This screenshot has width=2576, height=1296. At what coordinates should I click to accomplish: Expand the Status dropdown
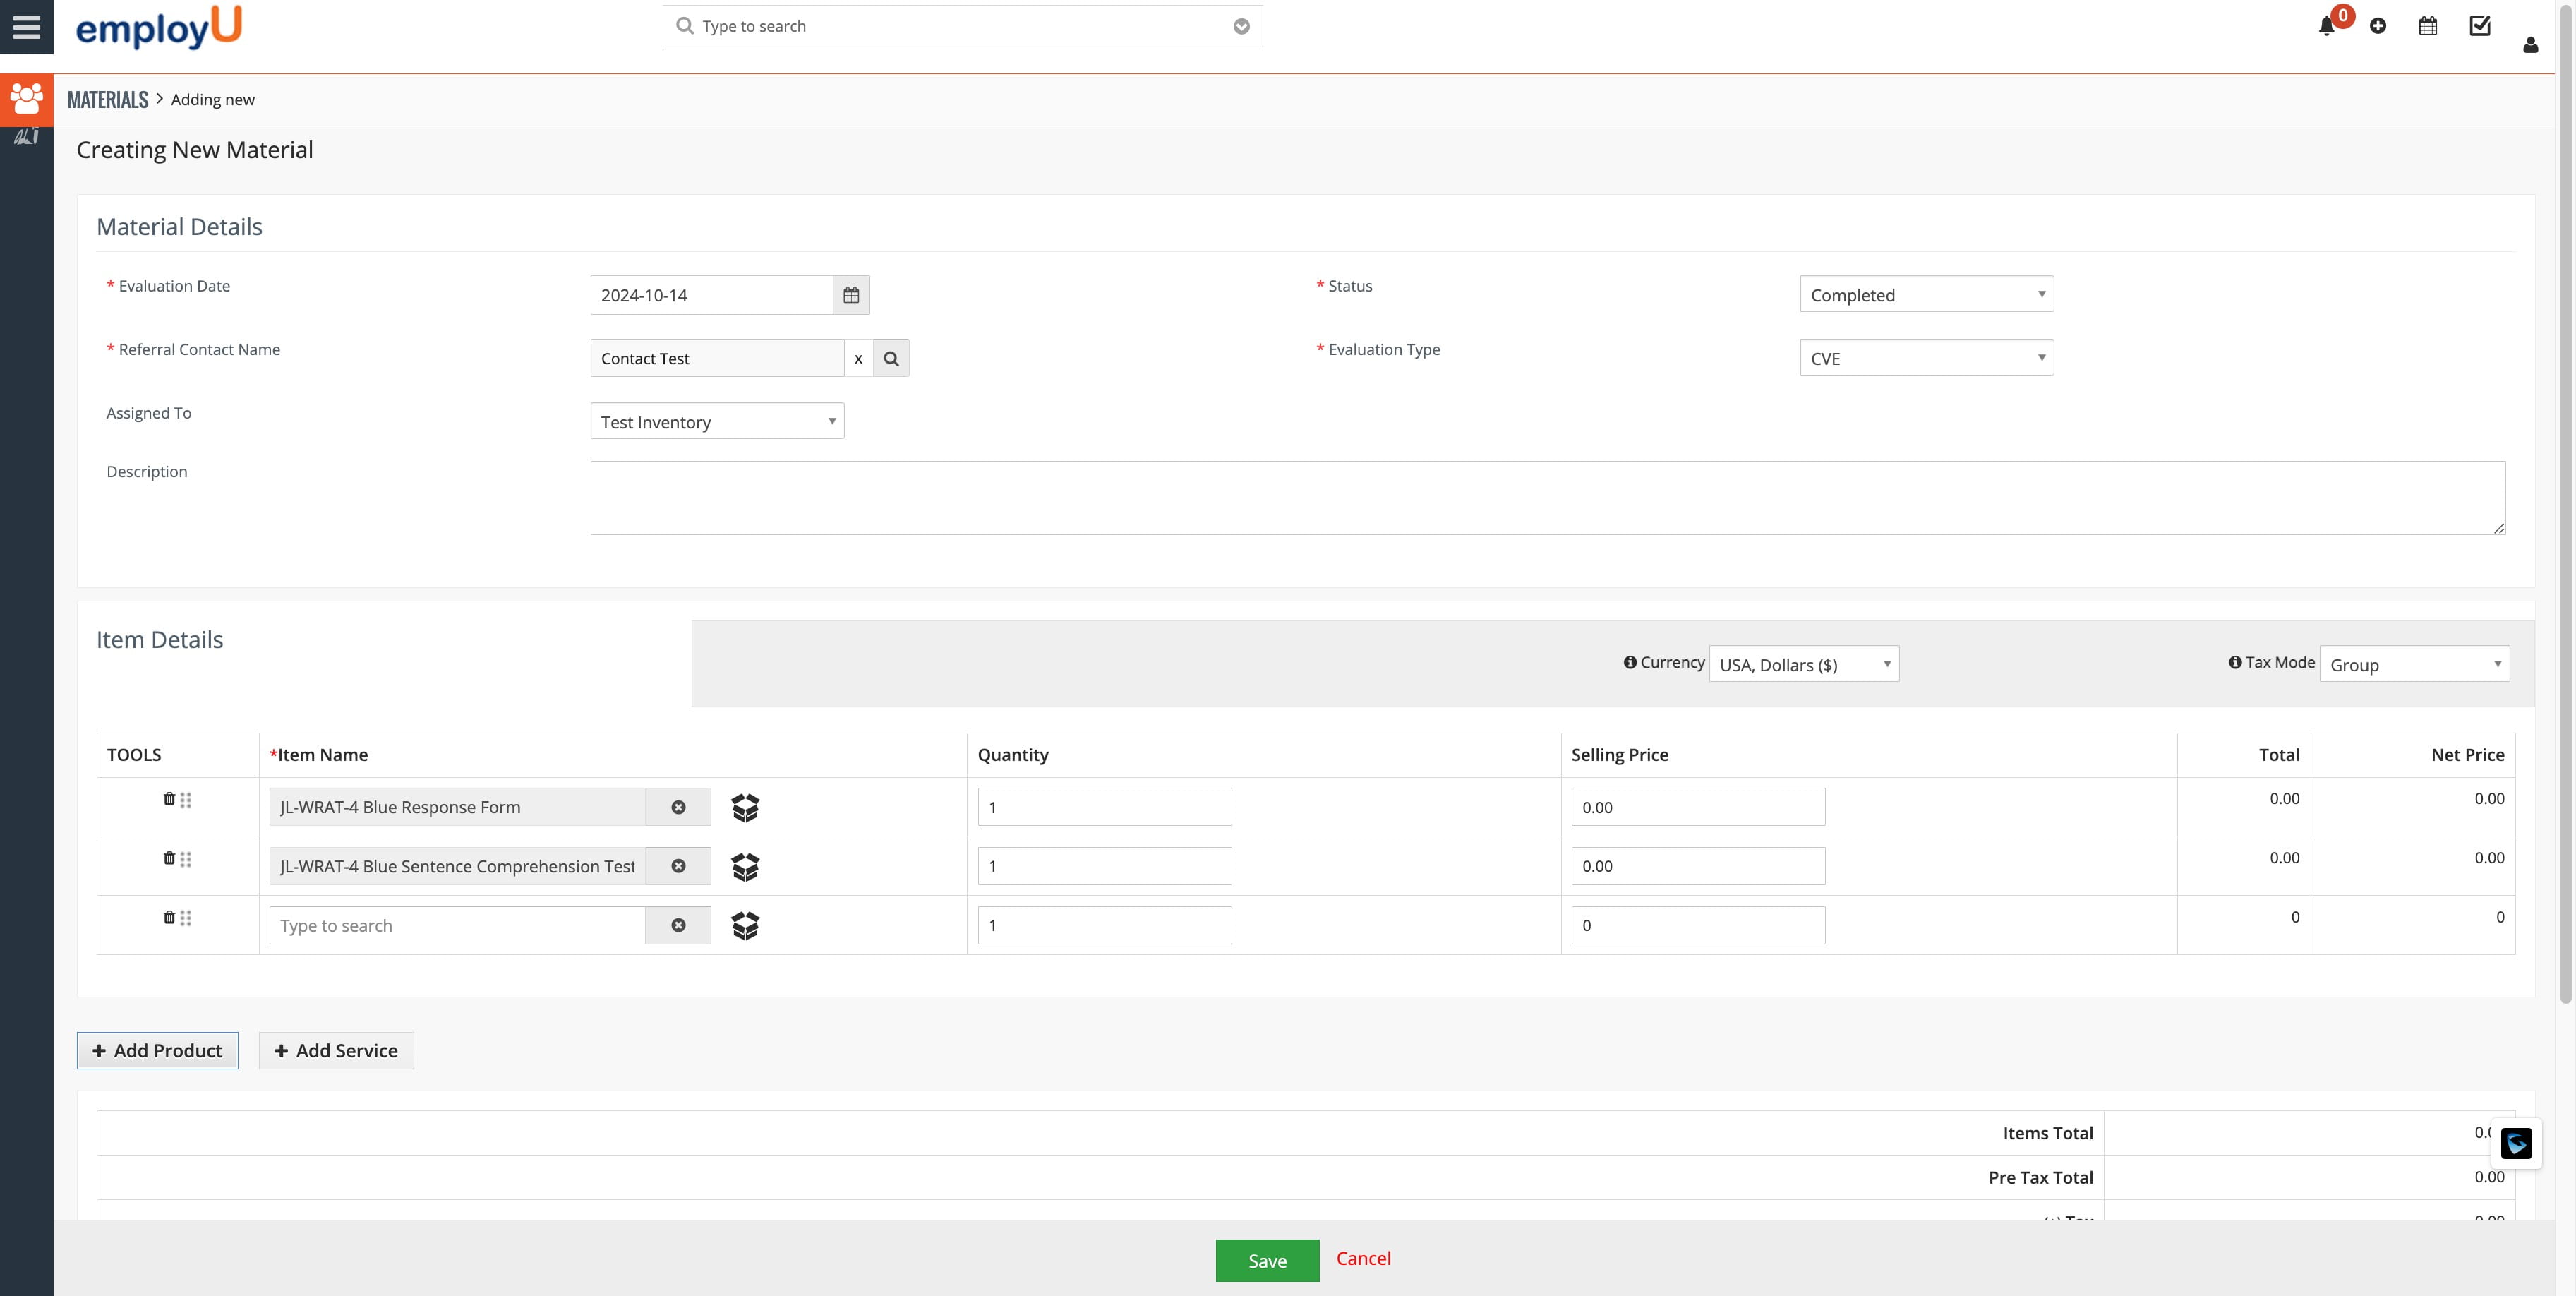(x=1926, y=295)
